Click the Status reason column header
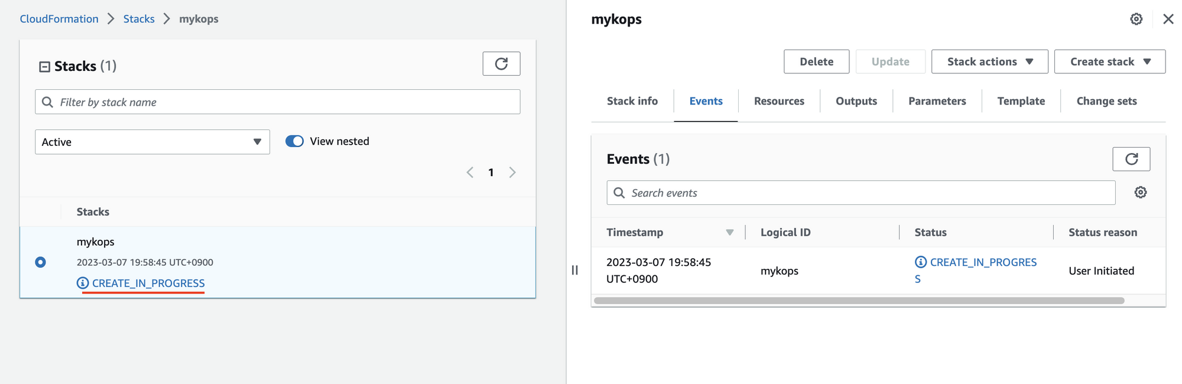This screenshot has width=1182, height=384. click(1102, 232)
